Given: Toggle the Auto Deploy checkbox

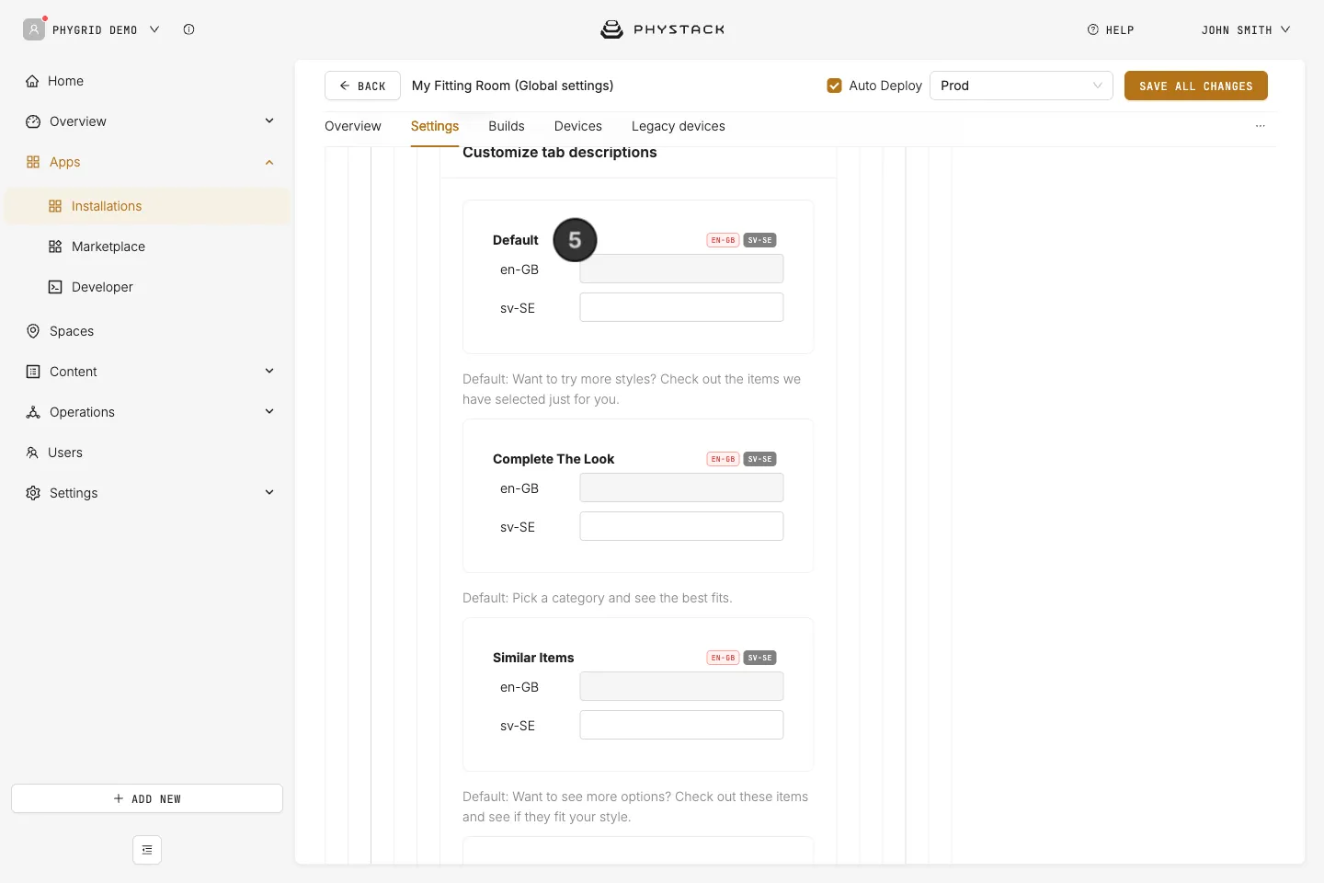Looking at the screenshot, I should tap(835, 86).
